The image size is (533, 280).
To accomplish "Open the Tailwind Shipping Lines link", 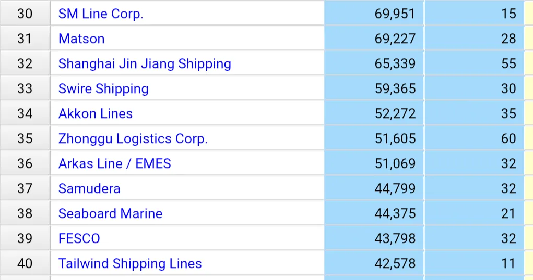I will point(130,264).
